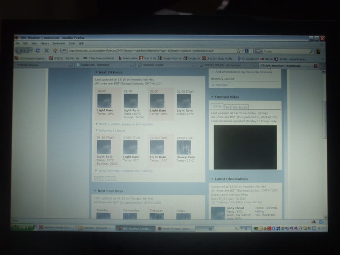The width and height of the screenshot is (340, 255).
Task: Toggle the °C | °F units button
Action: [111, 179]
